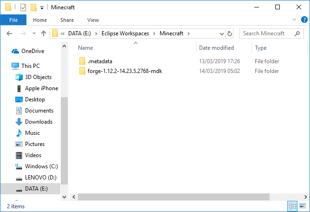
Task: Click the date 14/03/2019 05:02
Action: pos(220,71)
